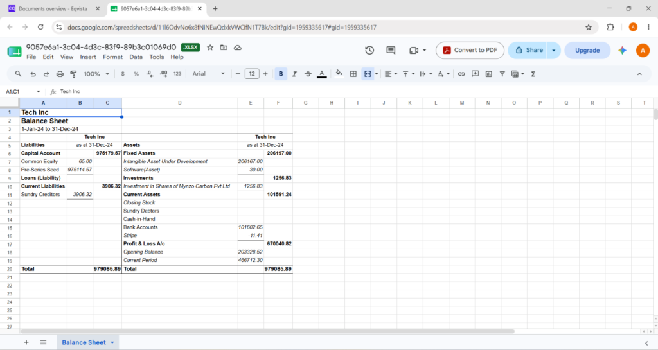Screen dimensions: 658x350
Task: Open the Share options dropdown arrow
Action: click(x=554, y=50)
